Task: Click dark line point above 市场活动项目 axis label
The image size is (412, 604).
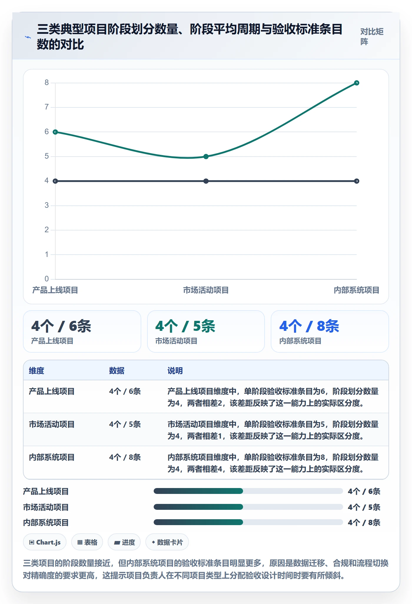Action: (206, 181)
